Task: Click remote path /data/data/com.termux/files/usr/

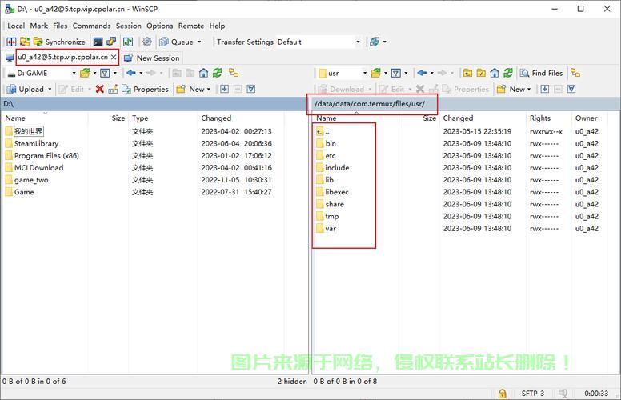Action: (x=370, y=104)
